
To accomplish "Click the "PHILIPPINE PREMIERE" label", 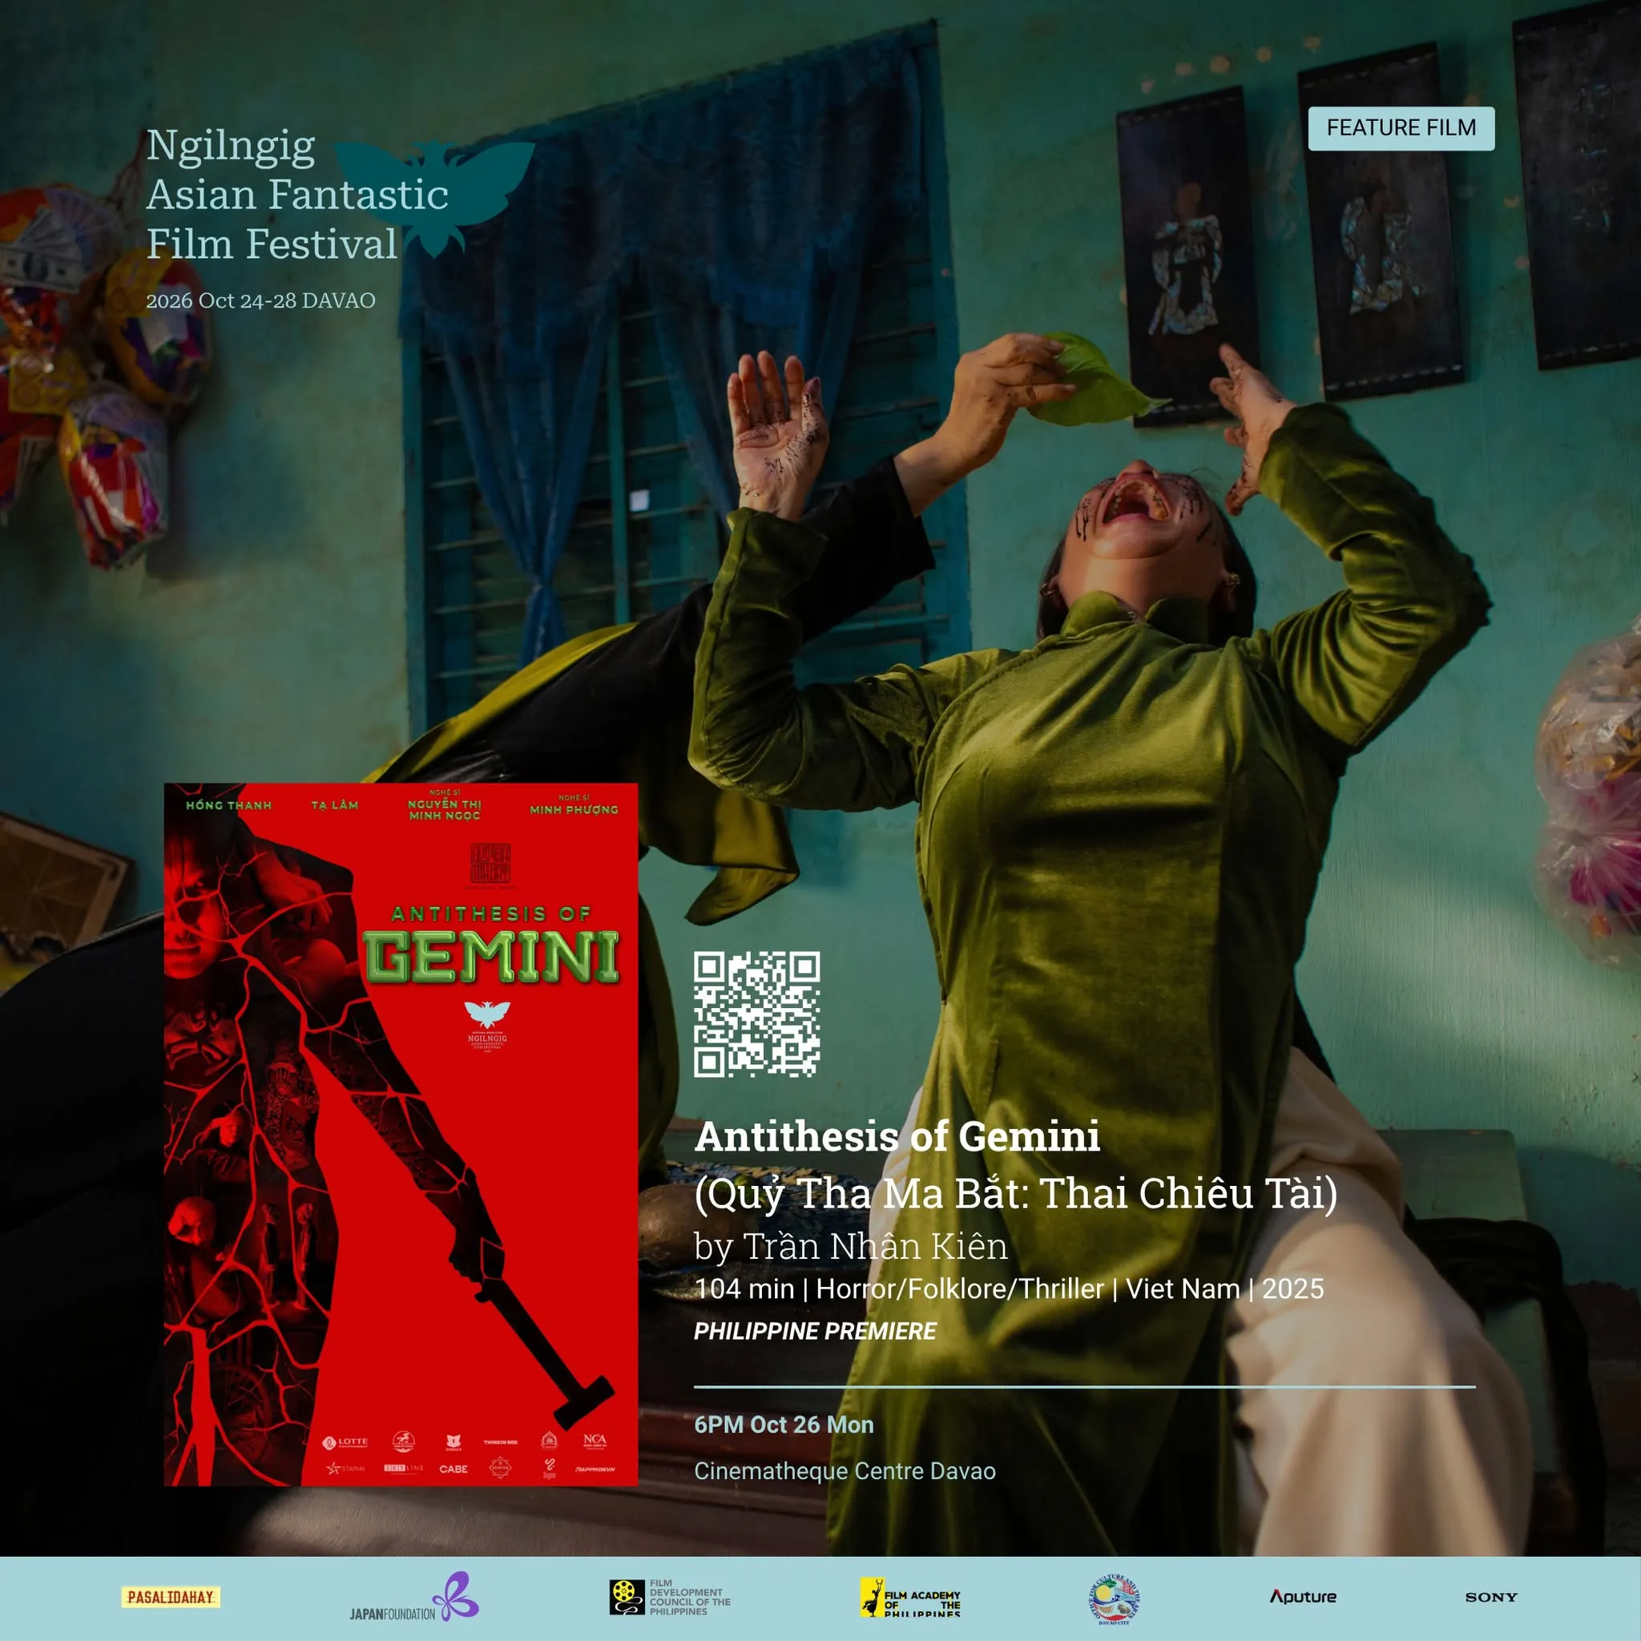I will [x=816, y=1331].
